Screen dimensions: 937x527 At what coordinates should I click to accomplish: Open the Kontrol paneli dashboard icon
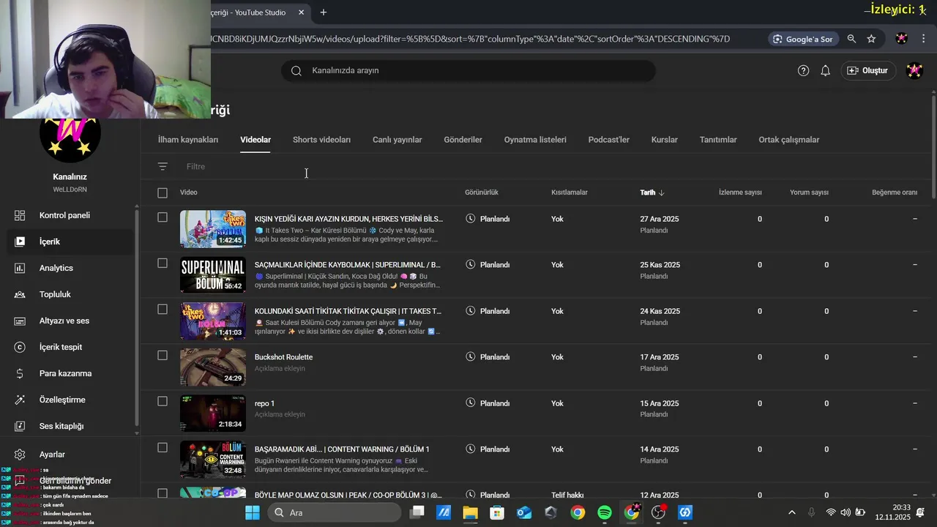point(20,215)
